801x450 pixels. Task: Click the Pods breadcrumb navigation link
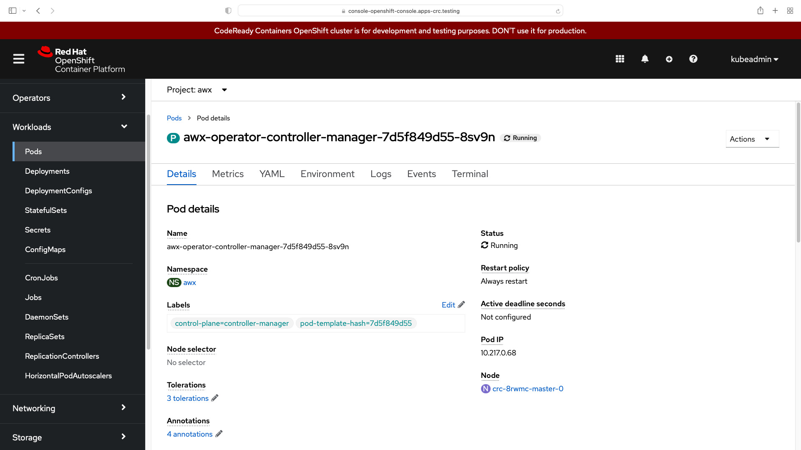point(174,117)
